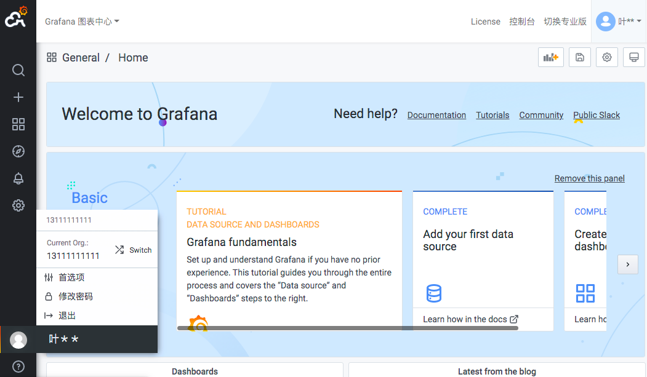Open the Explore compass icon
The width and height of the screenshot is (647, 377).
pos(18,151)
